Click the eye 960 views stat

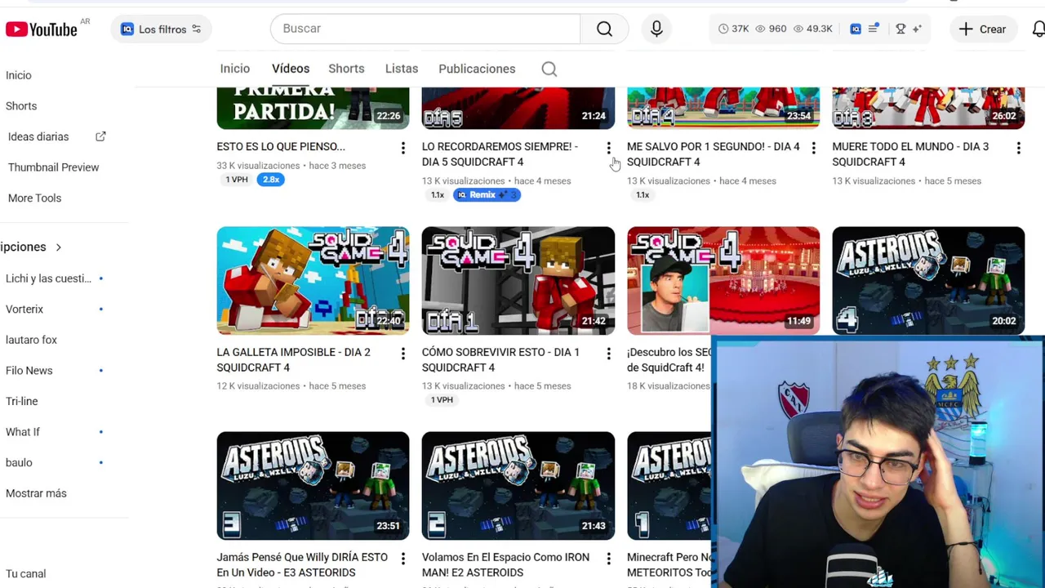tap(771, 29)
